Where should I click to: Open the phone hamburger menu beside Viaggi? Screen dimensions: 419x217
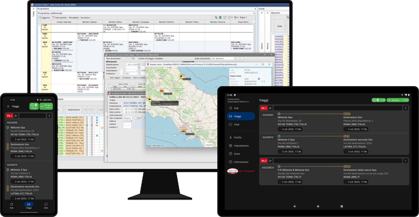click(x=8, y=106)
